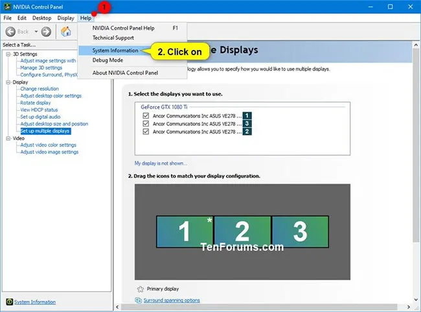Open Surround spanning options link
The image size is (421, 312).
click(171, 300)
